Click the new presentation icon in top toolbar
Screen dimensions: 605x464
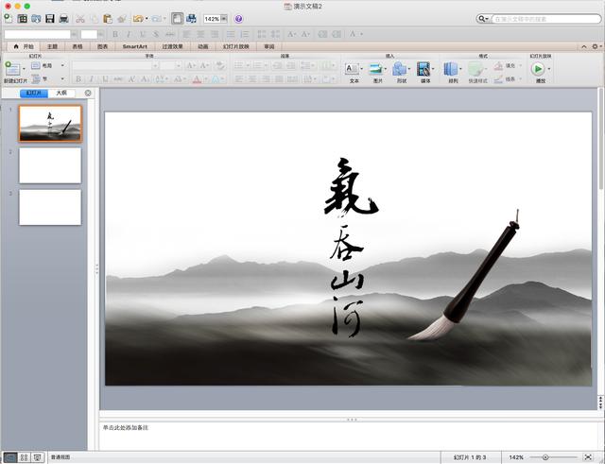click(x=8, y=18)
